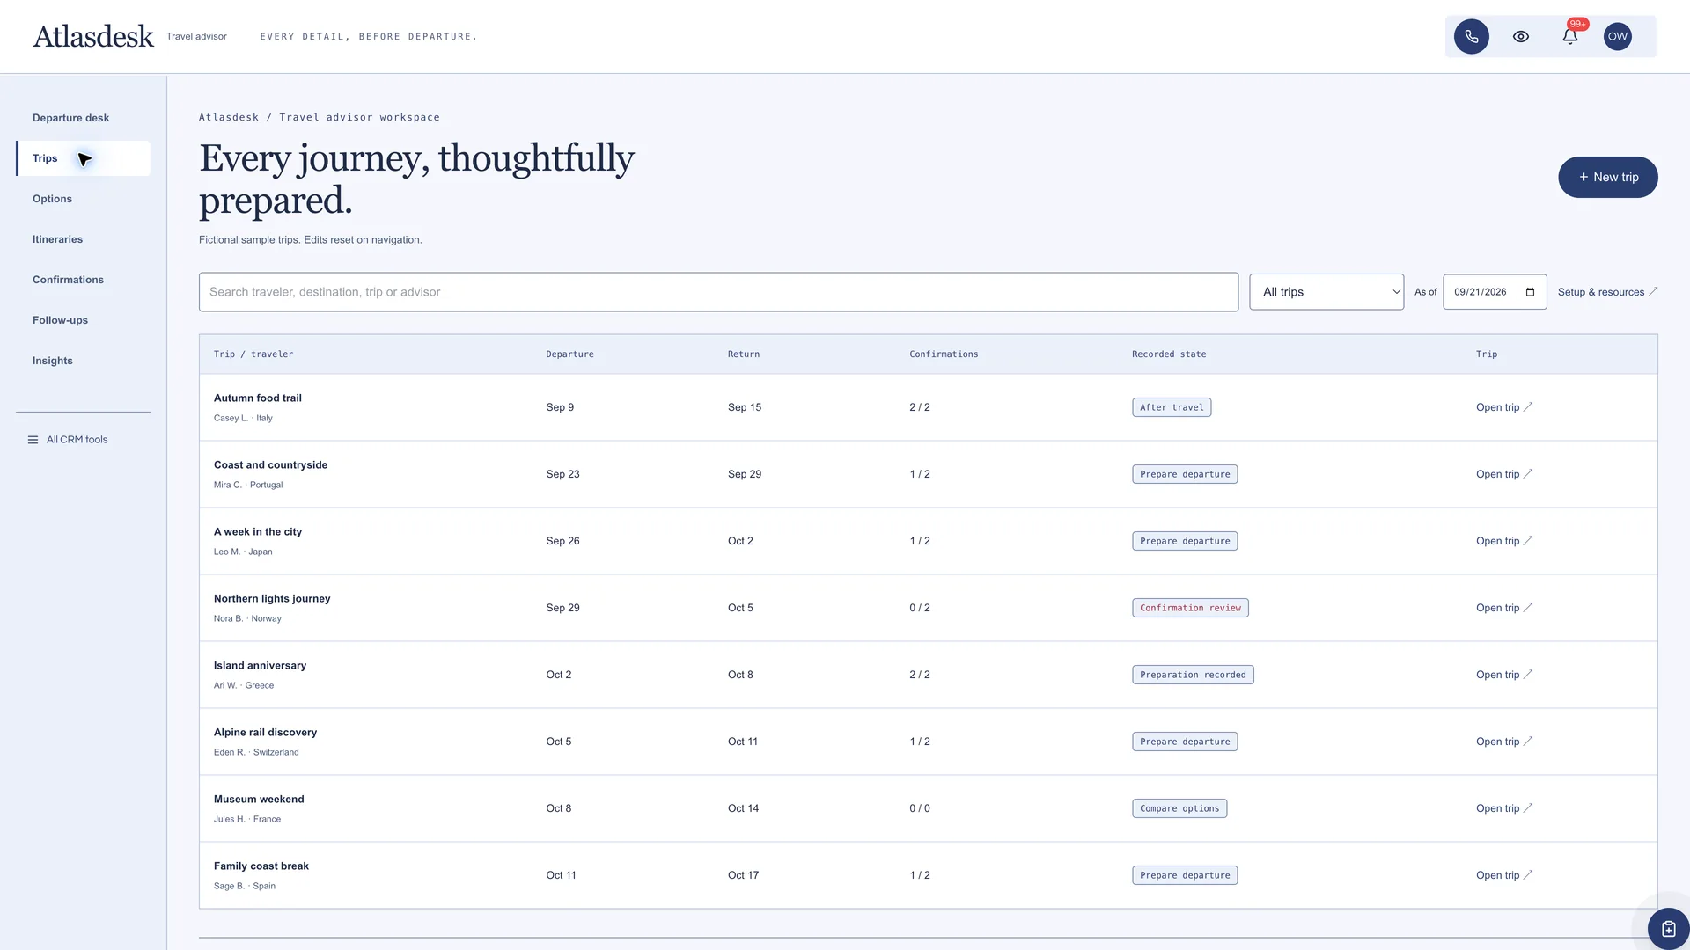Click the As of date field 09/21/2026
Viewport: 1690px width, 950px height.
point(1495,292)
